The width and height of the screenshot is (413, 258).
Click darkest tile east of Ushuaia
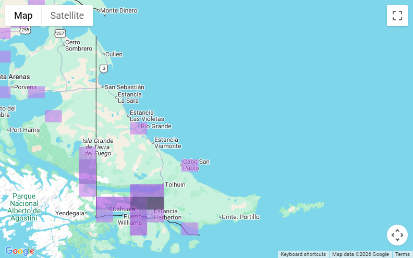click(155, 203)
